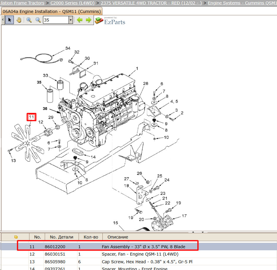Screen dimensions: 277x270
Task: Click the zoom out magnifier
Action: [x=38, y=20]
